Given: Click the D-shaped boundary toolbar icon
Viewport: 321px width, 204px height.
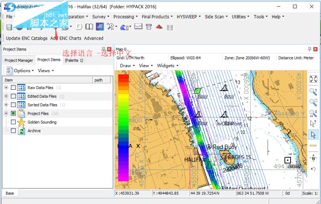Looking at the screenshot, I should coord(79,27).
